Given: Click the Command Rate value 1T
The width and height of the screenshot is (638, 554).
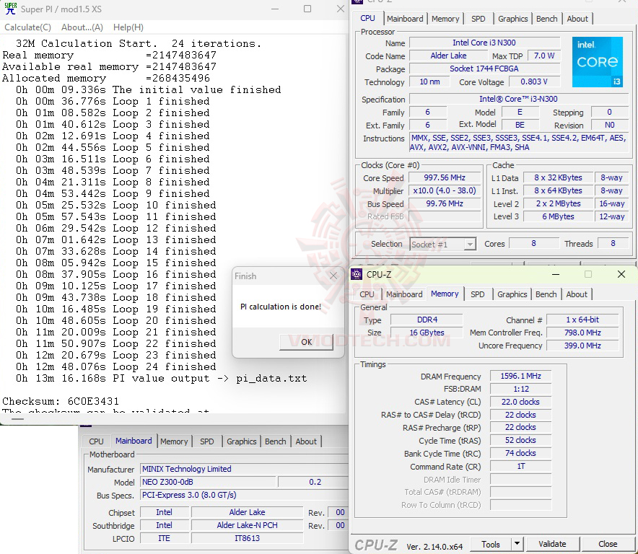Looking at the screenshot, I should [x=520, y=466].
